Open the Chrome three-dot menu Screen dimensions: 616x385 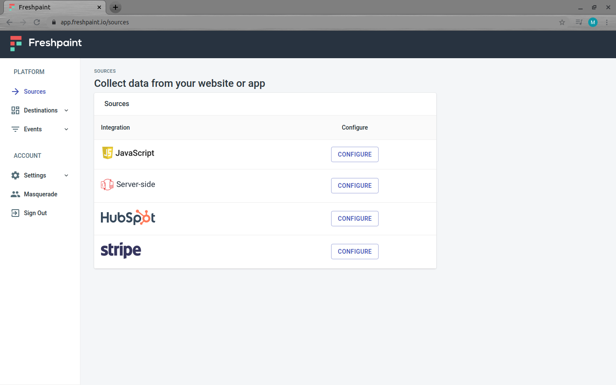point(607,22)
